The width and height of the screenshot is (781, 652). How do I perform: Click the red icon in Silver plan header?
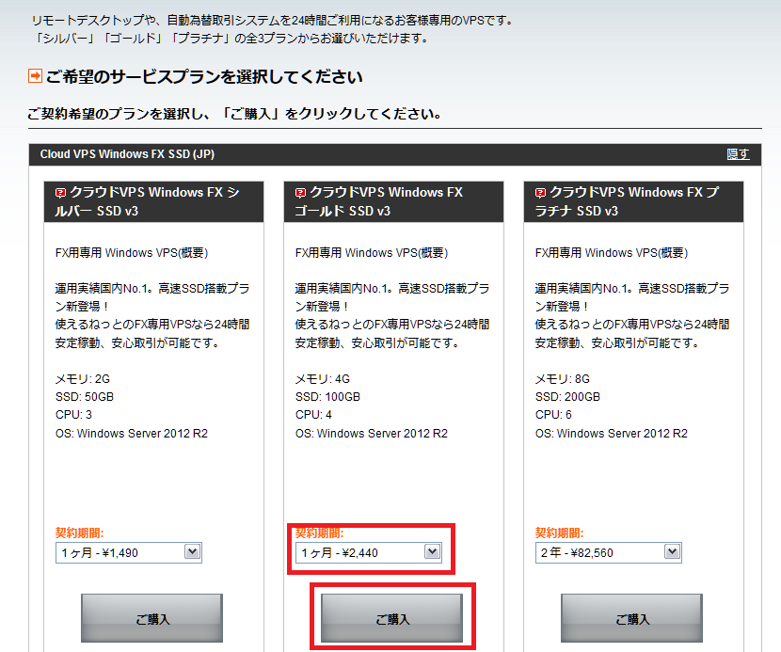tap(60, 193)
